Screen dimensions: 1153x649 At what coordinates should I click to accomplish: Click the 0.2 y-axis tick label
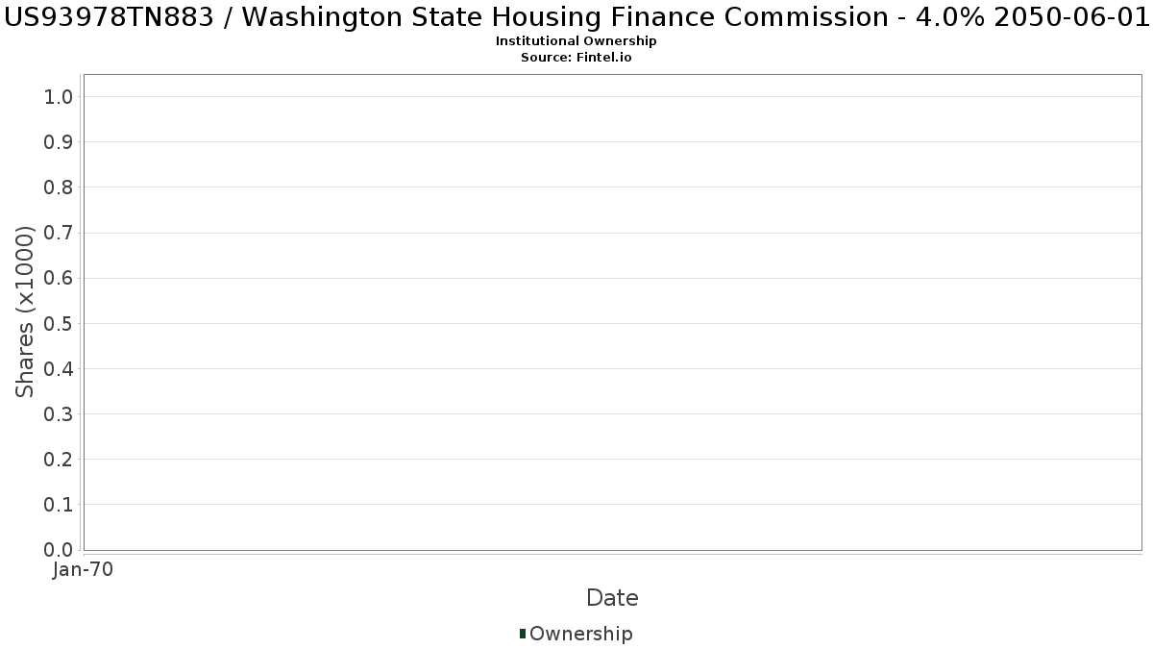tap(59, 460)
